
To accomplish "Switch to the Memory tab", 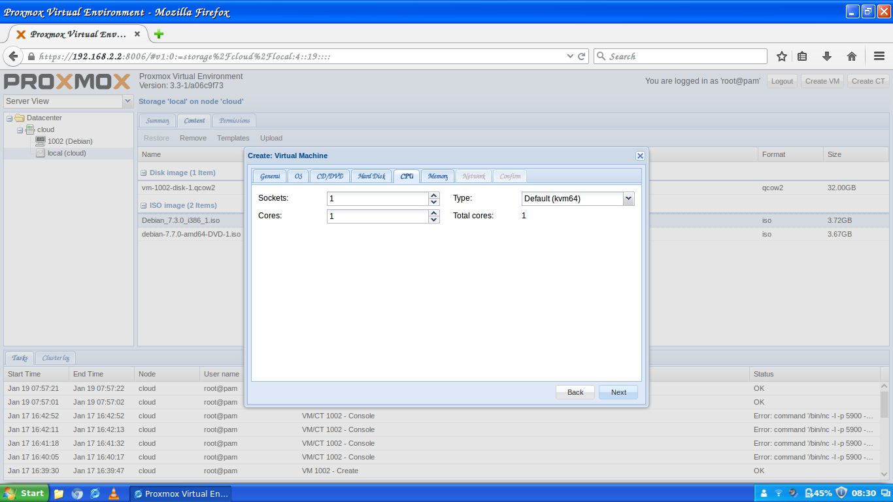I will (x=437, y=176).
